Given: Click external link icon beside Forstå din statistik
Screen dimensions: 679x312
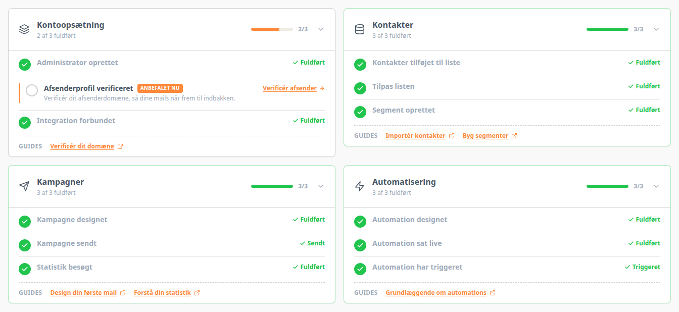Looking at the screenshot, I should pos(197,293).
